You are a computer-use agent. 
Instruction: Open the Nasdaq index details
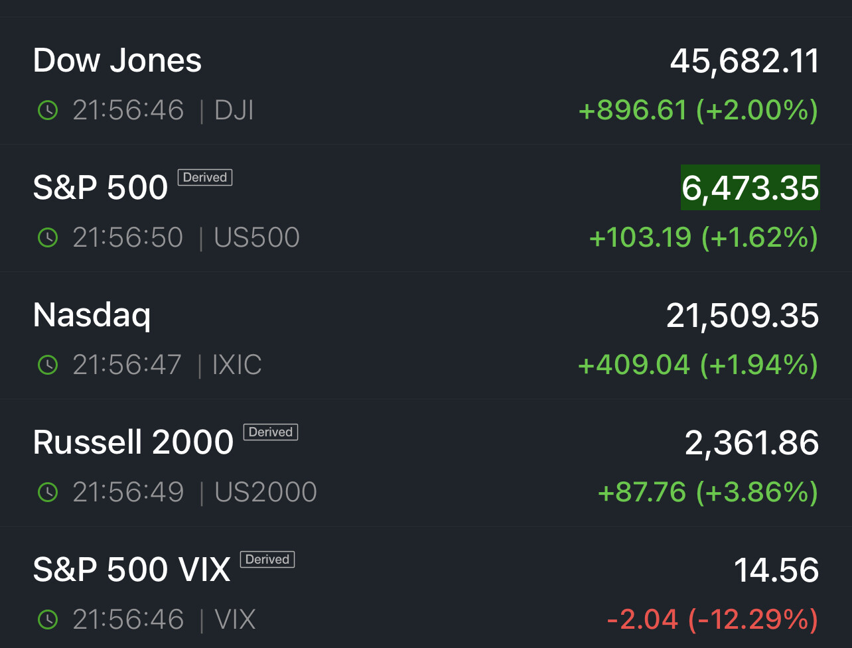click(x=92, y=315)
